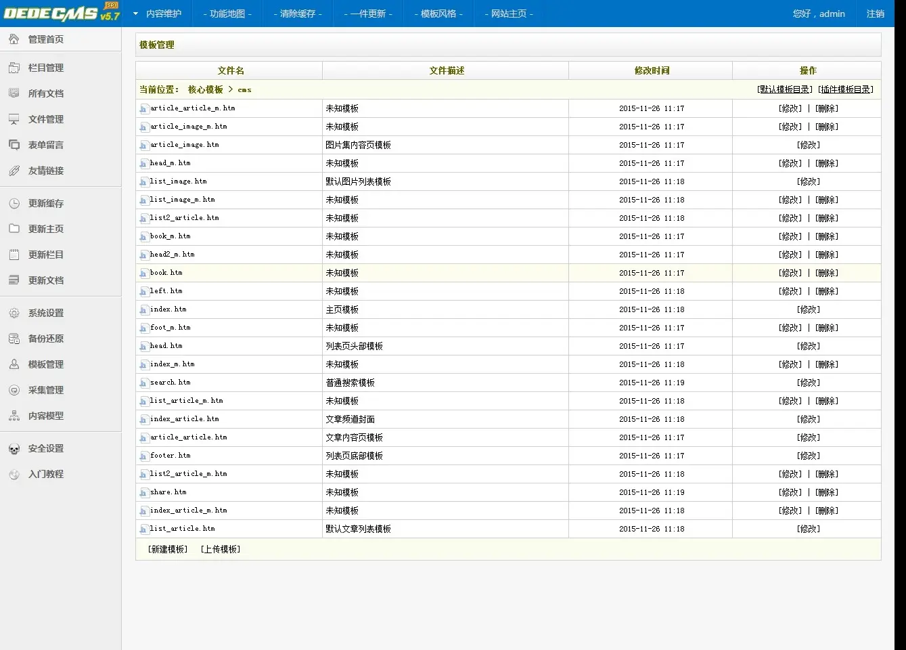Click 删除 for left.htm
Viewport: 906px width, 650px height.
827,291
